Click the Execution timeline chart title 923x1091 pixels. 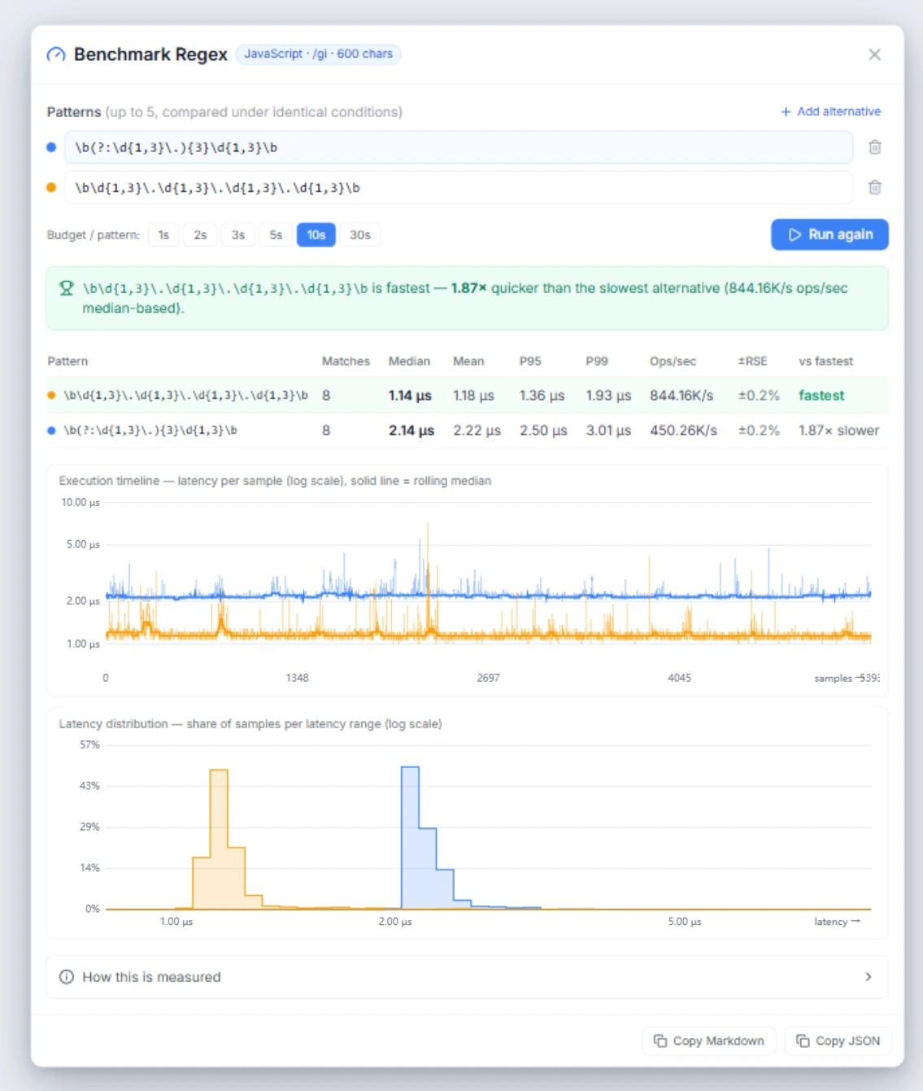[x=275, y=481]
